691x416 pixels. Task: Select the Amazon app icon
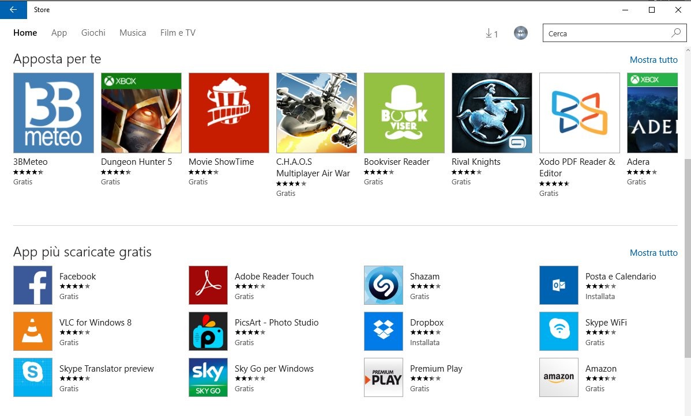click(x=558, y=377)
